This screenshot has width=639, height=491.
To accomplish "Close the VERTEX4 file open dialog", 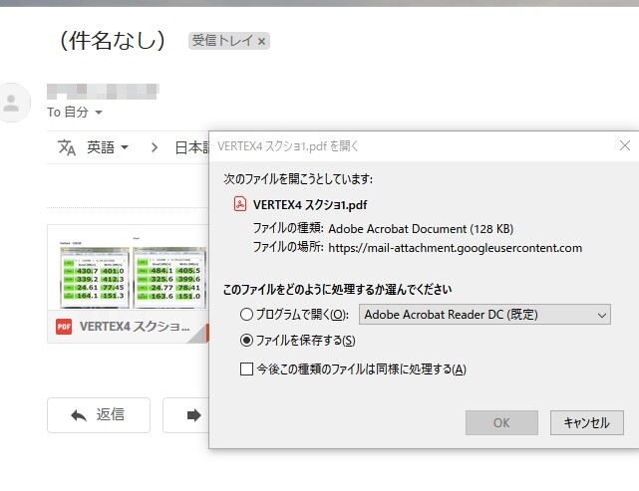I will [x=624, y=145].
